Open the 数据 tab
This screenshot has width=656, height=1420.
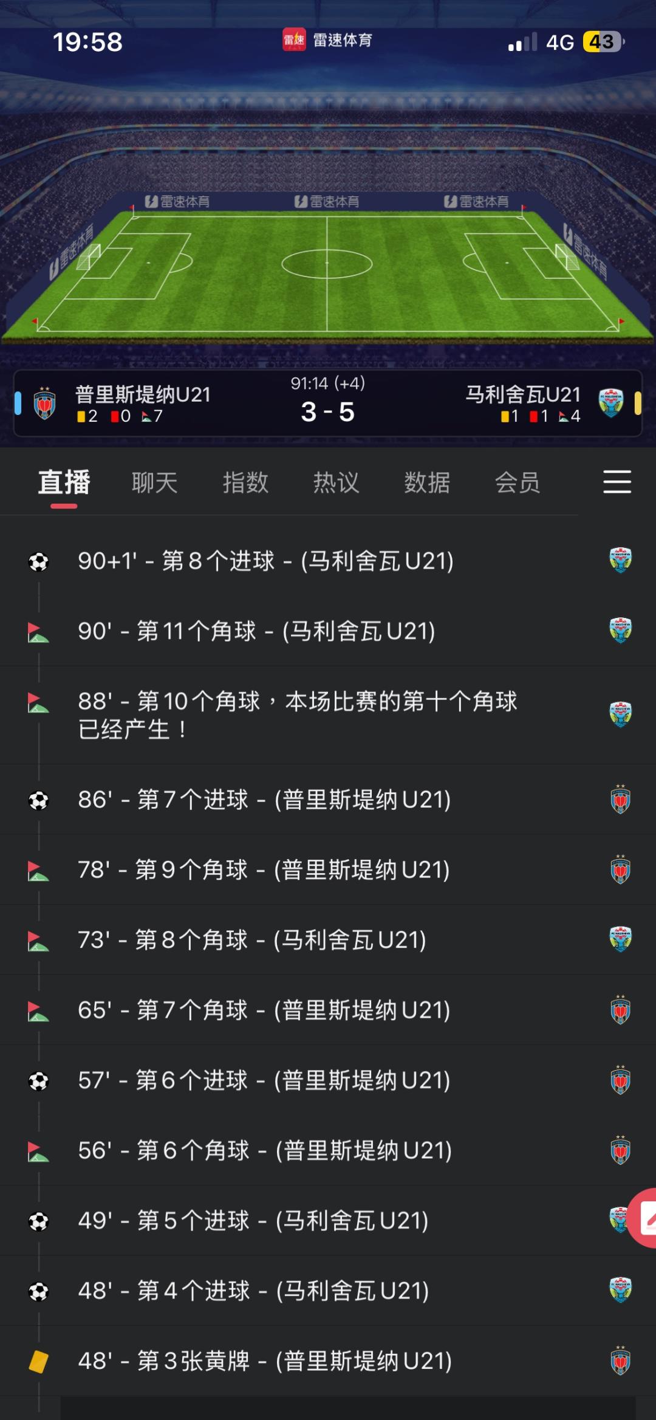(427, 483)
